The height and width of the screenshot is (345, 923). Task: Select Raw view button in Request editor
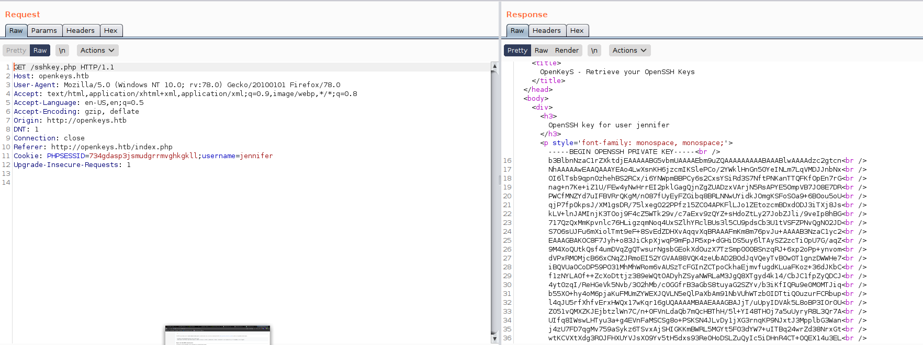[40, 51]
